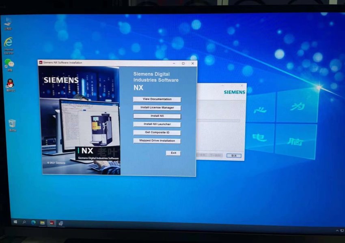Open File Explorer in the taskbar
The height and width of the screenshot is (243, 345).
click(x=42, y=223)
